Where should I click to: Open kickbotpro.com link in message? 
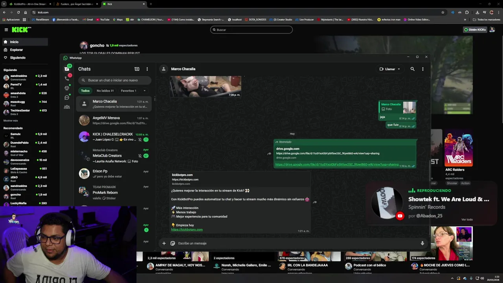click(187, 230)
